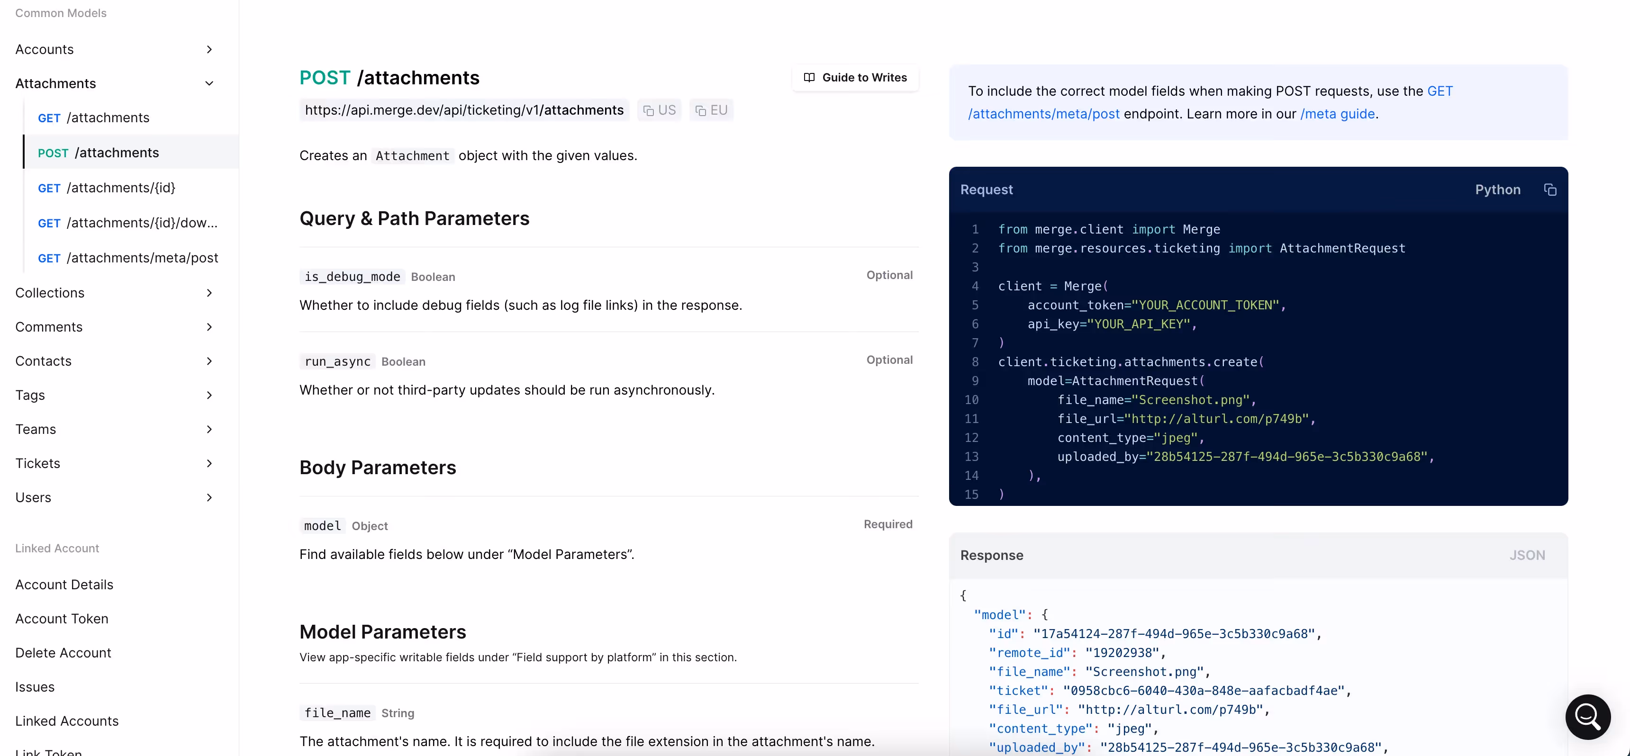Change the Python language selector
Screen dimensions: 1630x756
point(1497,190)
